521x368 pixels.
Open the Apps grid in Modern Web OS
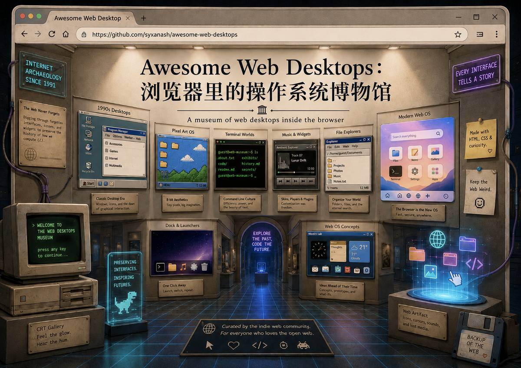pos(435,173)
